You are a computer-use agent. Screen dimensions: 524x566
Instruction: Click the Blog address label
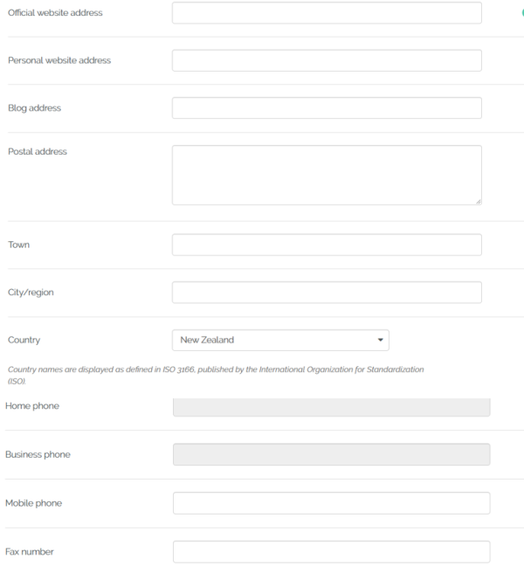click(x=35, y=108)
